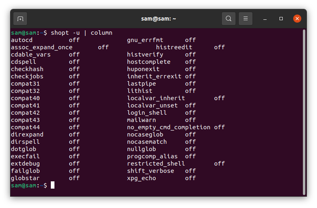
Task: Maximize the terminal window
Action: pyautogui.click(x=281, y=19)
